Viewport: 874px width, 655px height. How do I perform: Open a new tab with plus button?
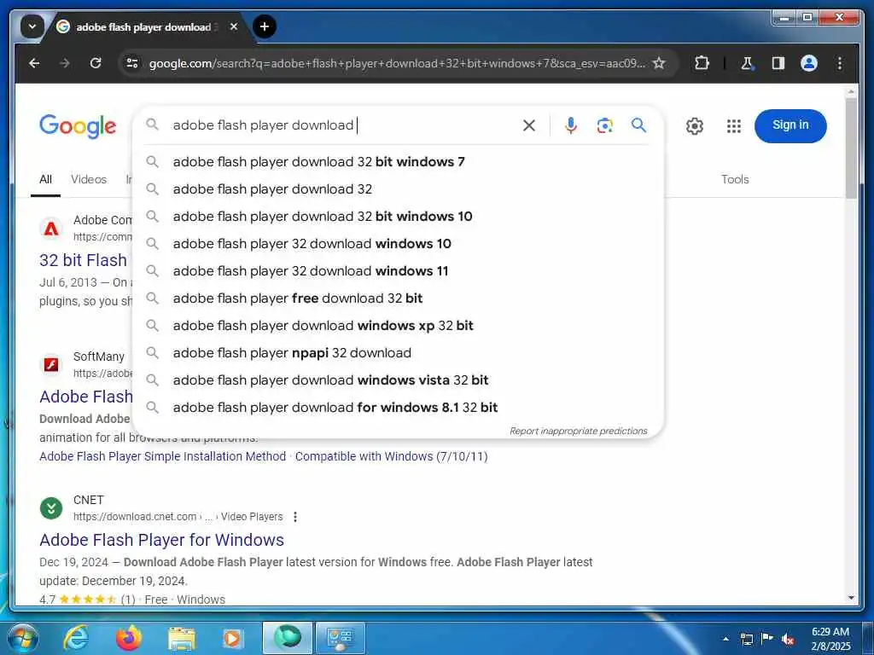tap(265, 26)
